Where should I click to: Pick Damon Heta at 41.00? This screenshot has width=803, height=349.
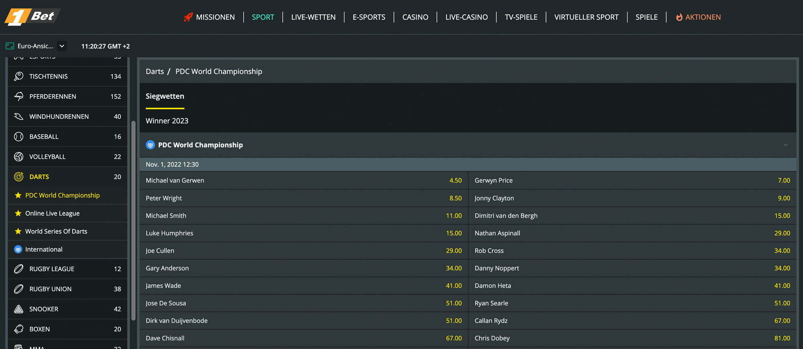(x=632, y=286)
